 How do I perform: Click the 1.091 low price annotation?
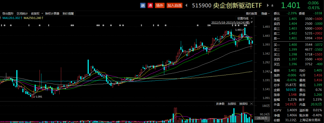[39, 97]
